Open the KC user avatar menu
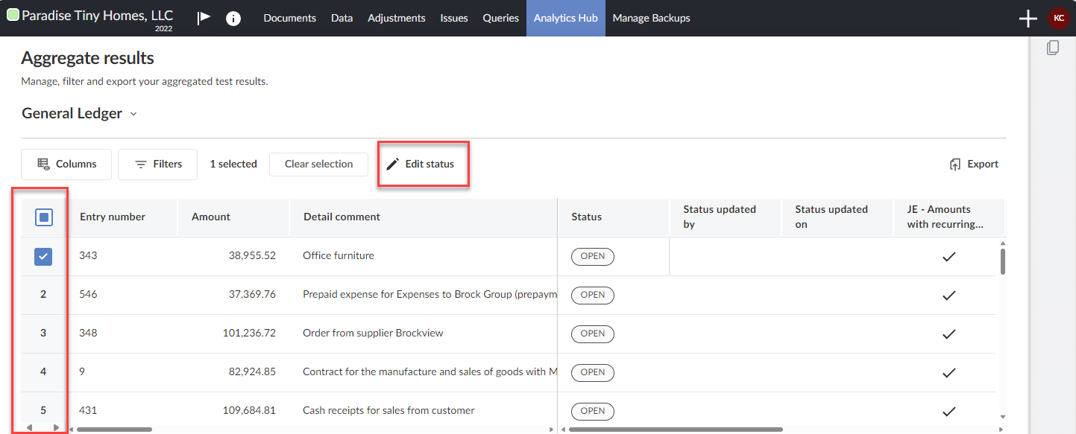Viewport: 1076px width, 434px height. point(1059,19)
